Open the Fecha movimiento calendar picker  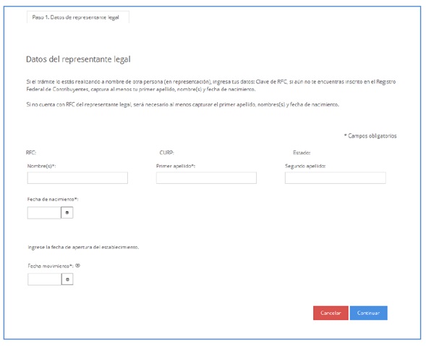click(x=67, y=279)
